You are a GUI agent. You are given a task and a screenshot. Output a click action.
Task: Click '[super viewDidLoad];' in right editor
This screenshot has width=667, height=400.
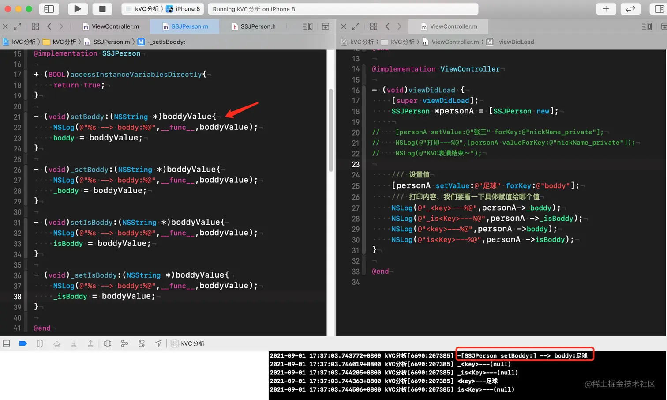(x=435, y=101)
